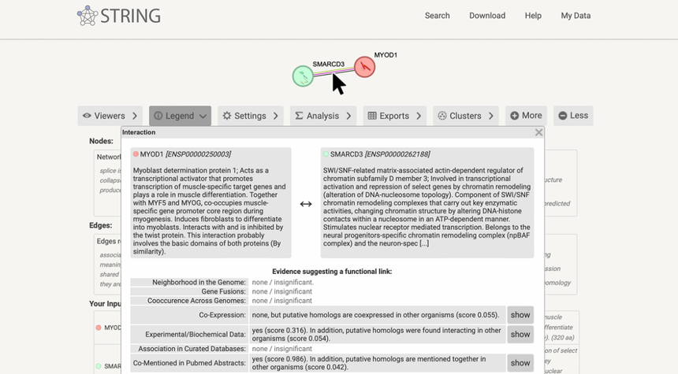Expand the Clusters panel chevron
678x374 pixels.
[x=490, y=116]
